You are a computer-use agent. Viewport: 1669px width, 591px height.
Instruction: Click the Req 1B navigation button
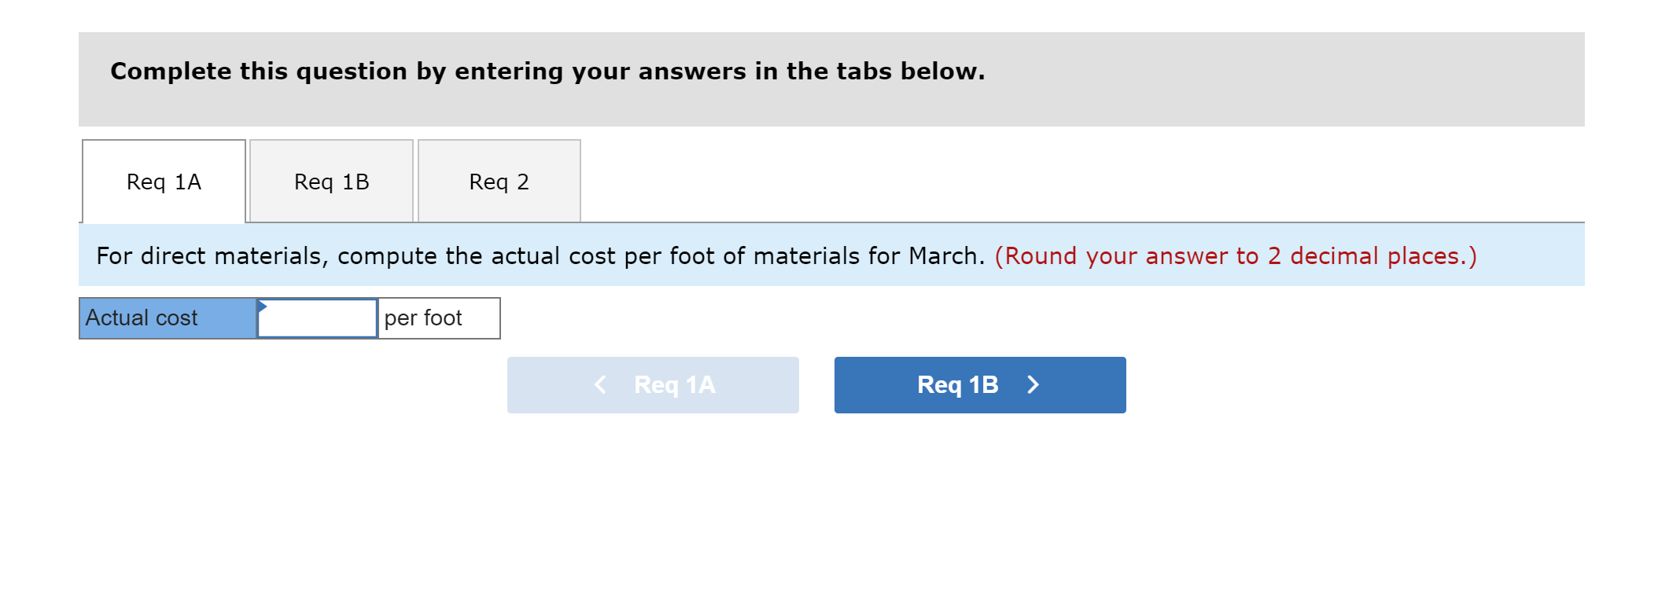click(x=979, y=384)
